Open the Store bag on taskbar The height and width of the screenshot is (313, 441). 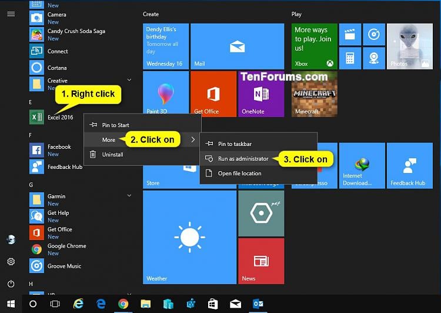213,304
